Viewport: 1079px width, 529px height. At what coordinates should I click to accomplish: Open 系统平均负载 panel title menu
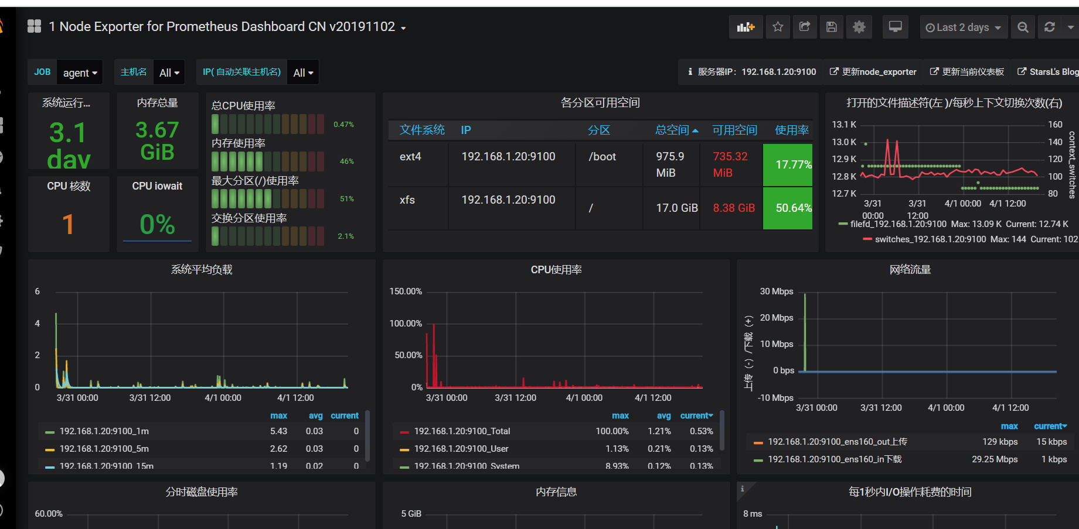[x=202, y=269]
